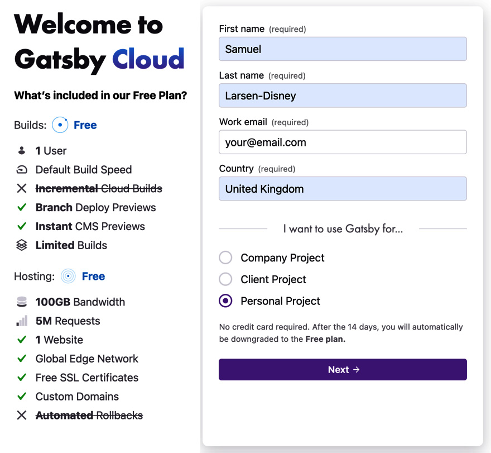The width and height of the screenshot is (491, 453).
Task: Click the X icon on Automated Rollbacks
Action: (x=21, y=415)
